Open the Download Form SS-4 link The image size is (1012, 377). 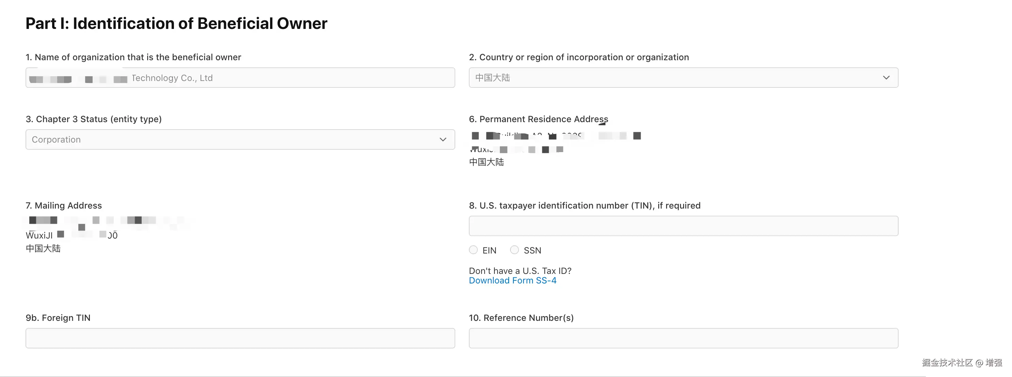512,281
